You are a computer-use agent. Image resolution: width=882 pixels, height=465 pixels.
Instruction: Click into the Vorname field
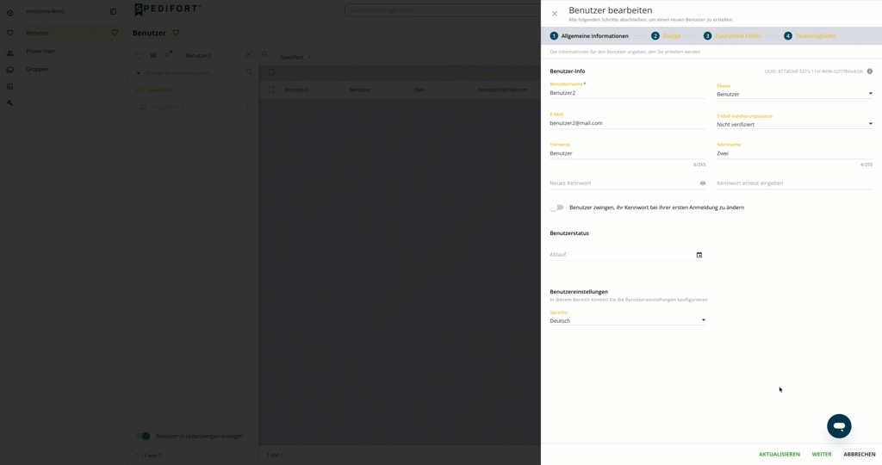(627, 153)
